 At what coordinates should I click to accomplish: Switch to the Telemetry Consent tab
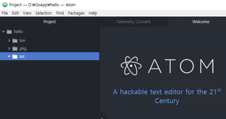[x=133, y=22]
